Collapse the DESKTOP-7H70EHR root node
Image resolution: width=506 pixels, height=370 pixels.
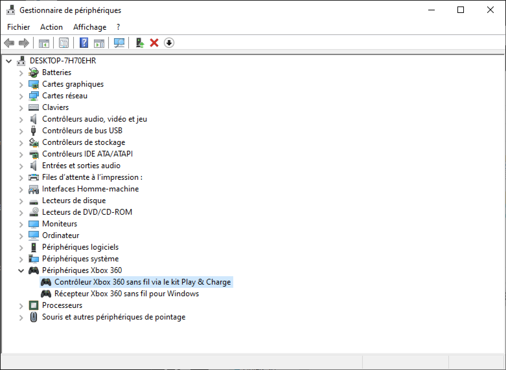[x=9, y=61]
